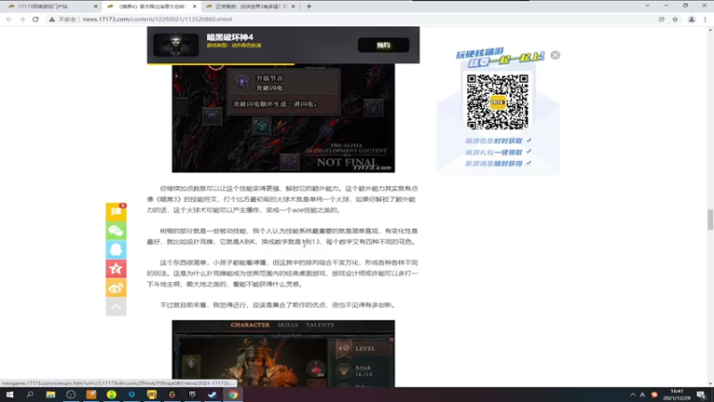Screen dimensions: 714x402
Task: Open a new browser tab
Action: pyautogui.click(x=309, y=6)
